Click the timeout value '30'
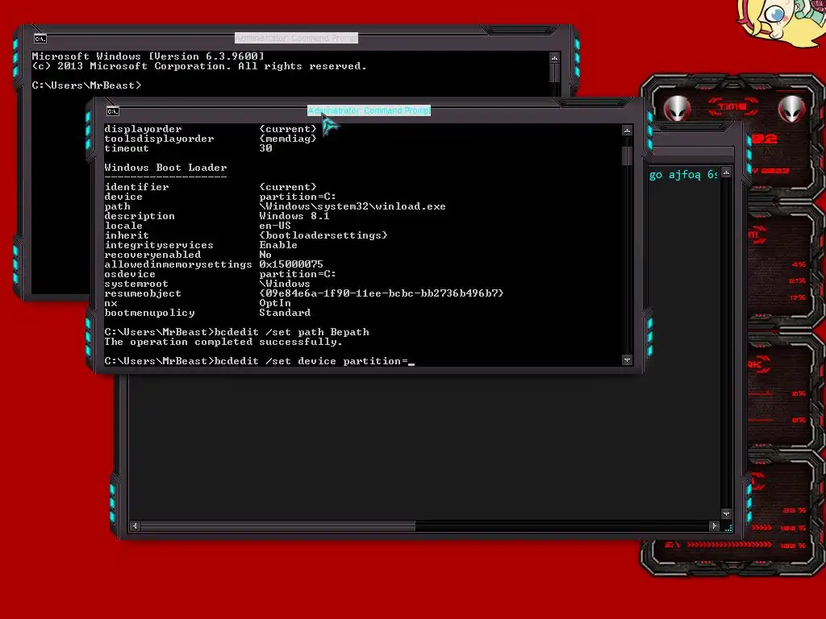 click(265, 148)
